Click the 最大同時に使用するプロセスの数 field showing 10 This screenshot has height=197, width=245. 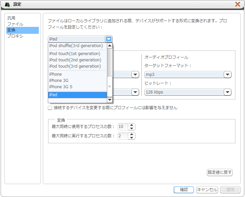[123, 127]
